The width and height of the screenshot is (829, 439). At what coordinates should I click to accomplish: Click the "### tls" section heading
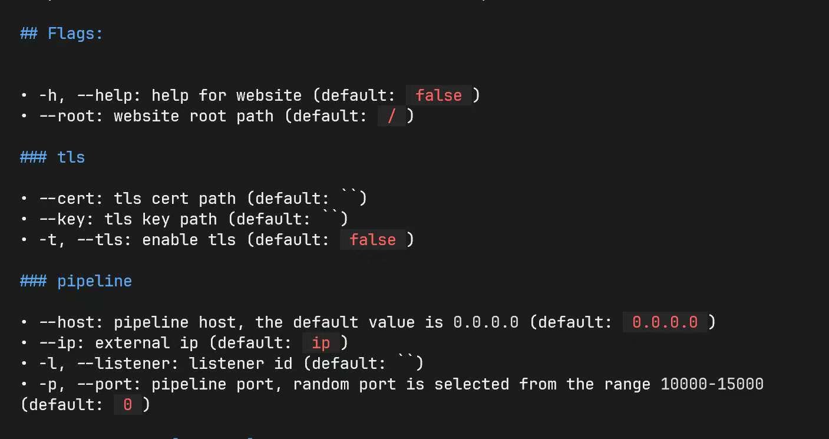pos(52,157)
